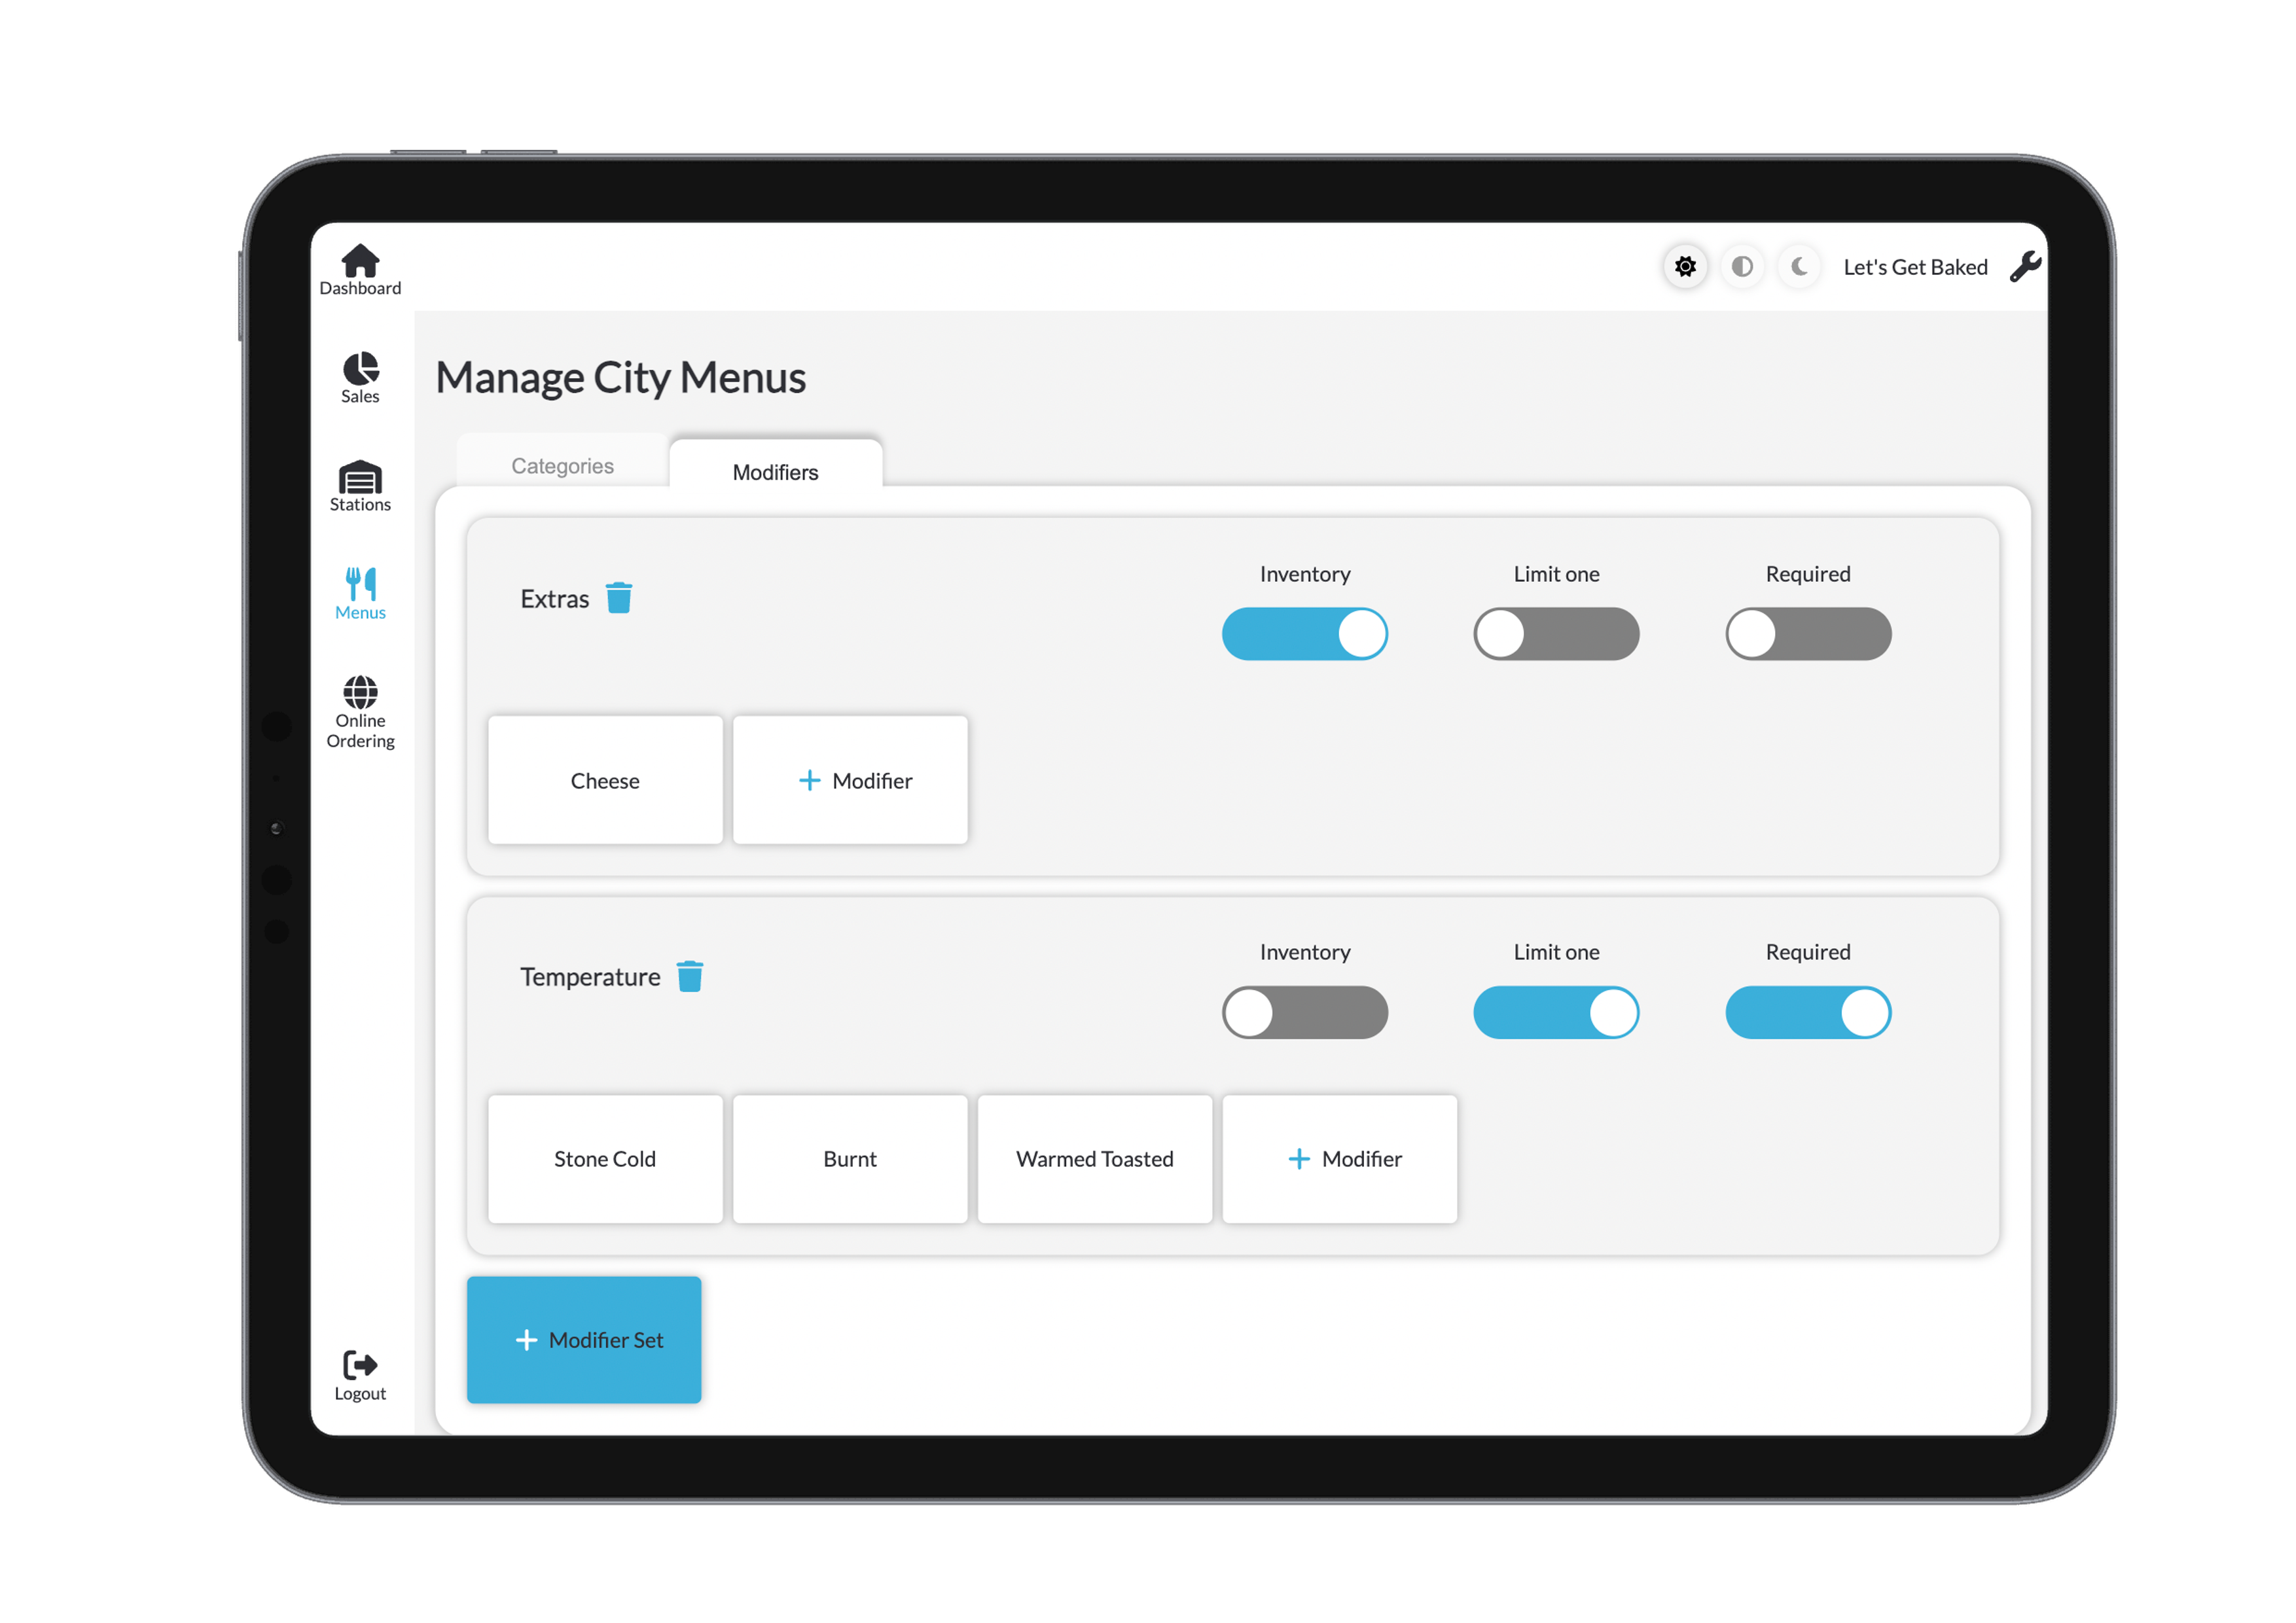Disable Inventory for Extras

[1305, 633]
